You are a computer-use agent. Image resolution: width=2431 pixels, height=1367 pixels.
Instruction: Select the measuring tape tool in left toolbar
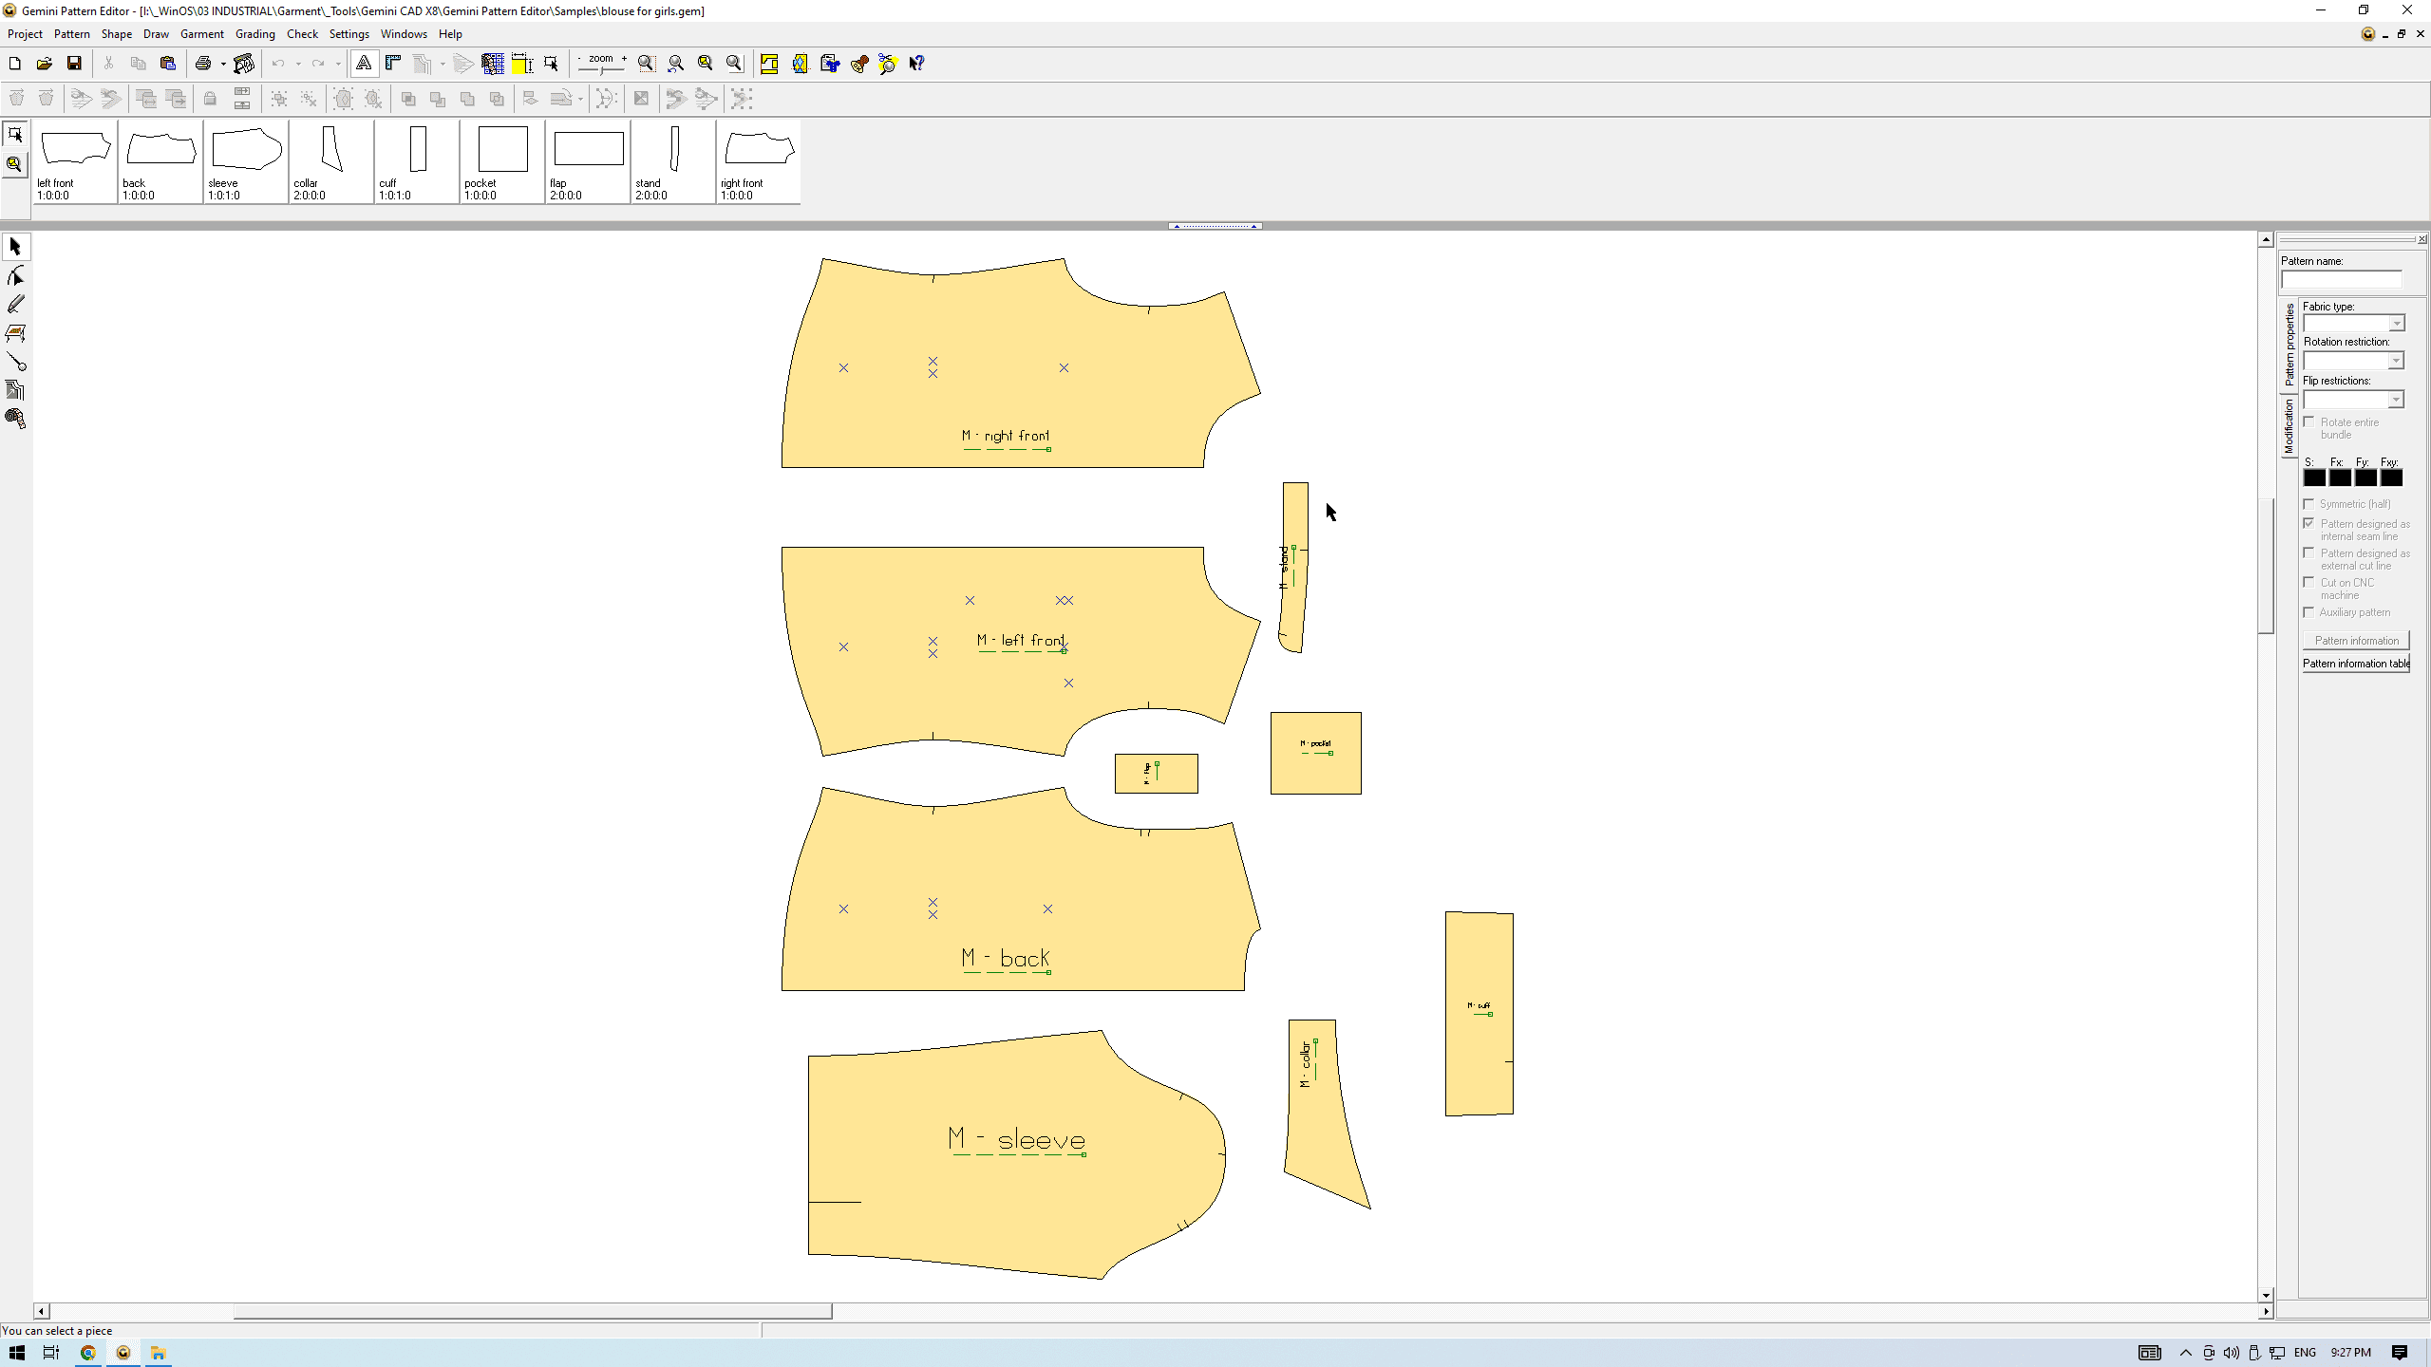(x=15, y=419)
